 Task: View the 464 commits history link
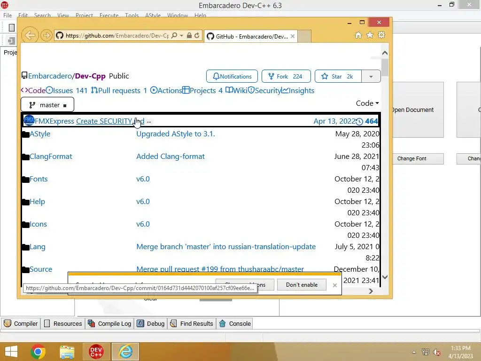point(367,121)
